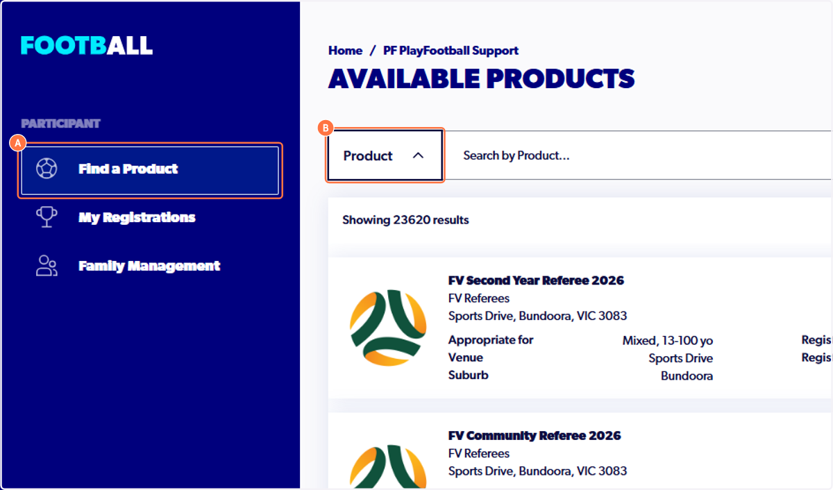Open PF PlayFootball Support breadcrumb
Image resolution: width=833 pixels, height=490 pixels.
(451, 51)
